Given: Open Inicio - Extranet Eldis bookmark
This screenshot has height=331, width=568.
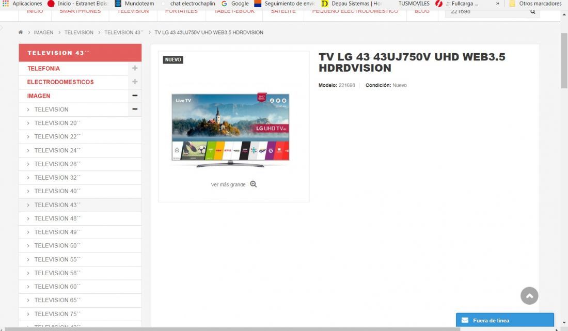Looking at the screenshot, I should pos(78,4).
